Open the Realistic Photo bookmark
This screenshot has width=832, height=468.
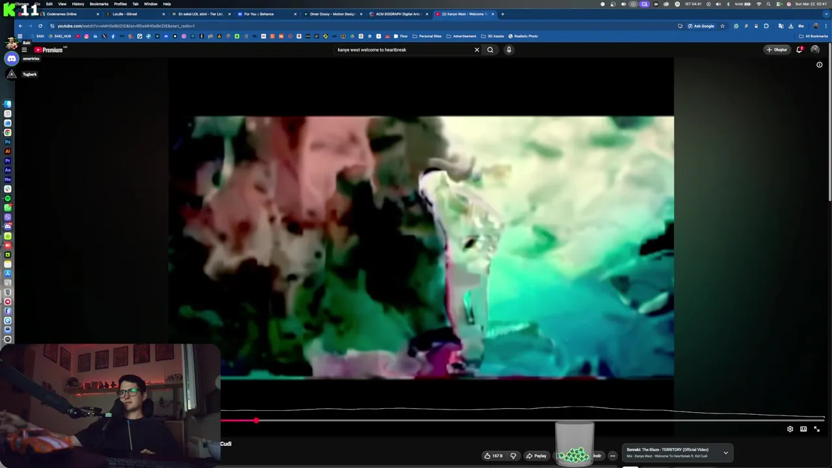[x=523, y=36]
